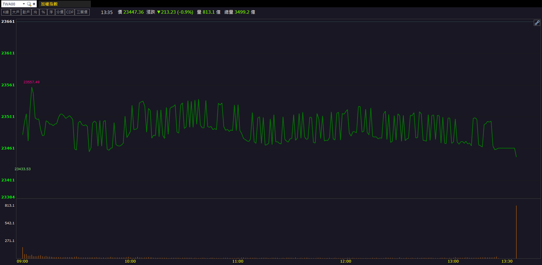Switch to % percentage display
The height and width of the screenshot is (265, 542).
[43, 12]
